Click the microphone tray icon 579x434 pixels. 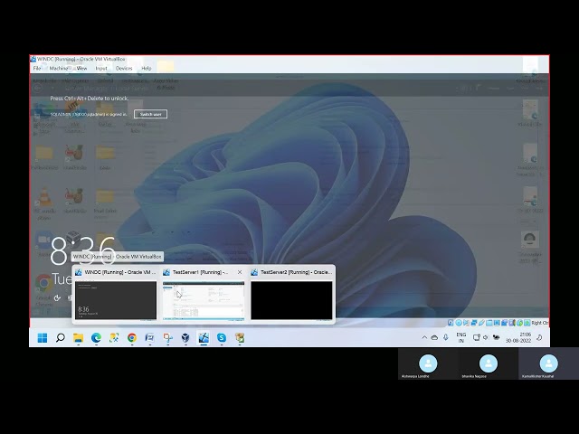point(446,337)
